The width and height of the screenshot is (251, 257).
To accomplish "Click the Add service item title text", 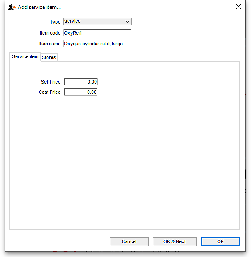I will point(39,7).
